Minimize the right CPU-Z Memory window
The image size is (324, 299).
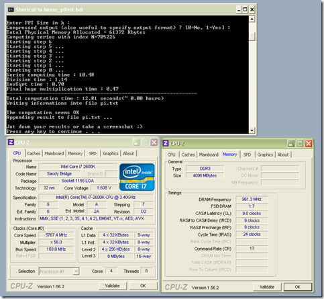click(291, 143)
